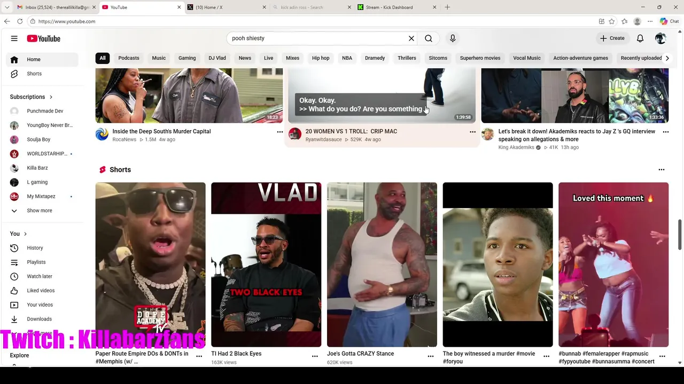This screenshot has width=684, height=384.
Task: Open the browser Chat sidebar button
Action: click(x=669, y=21)
